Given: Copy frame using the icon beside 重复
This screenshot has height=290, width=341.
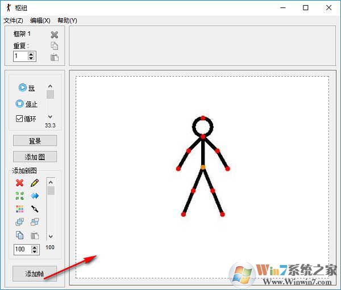Looking at the screenshot, I should 55,46.
